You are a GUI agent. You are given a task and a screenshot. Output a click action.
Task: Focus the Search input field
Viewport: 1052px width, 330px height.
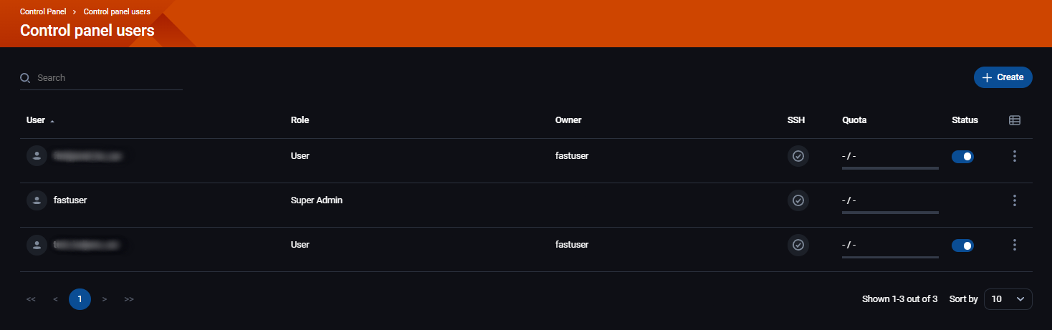pos(107,78)
